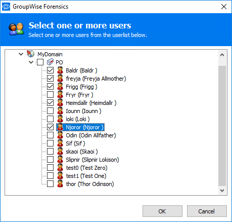Check the Fryr user checkbox

(50, 95)
